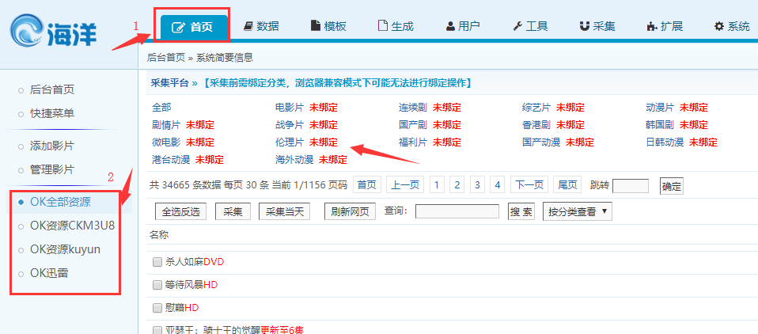Screen dimensions: 758x334
Task: Open the 数据 data menu
Action: [x=262, y=27]
